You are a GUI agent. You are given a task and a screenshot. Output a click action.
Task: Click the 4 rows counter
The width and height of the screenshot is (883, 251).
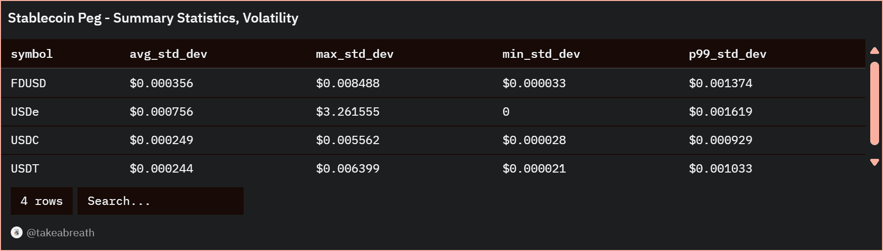pyautogui.click(x=42, y=201)
